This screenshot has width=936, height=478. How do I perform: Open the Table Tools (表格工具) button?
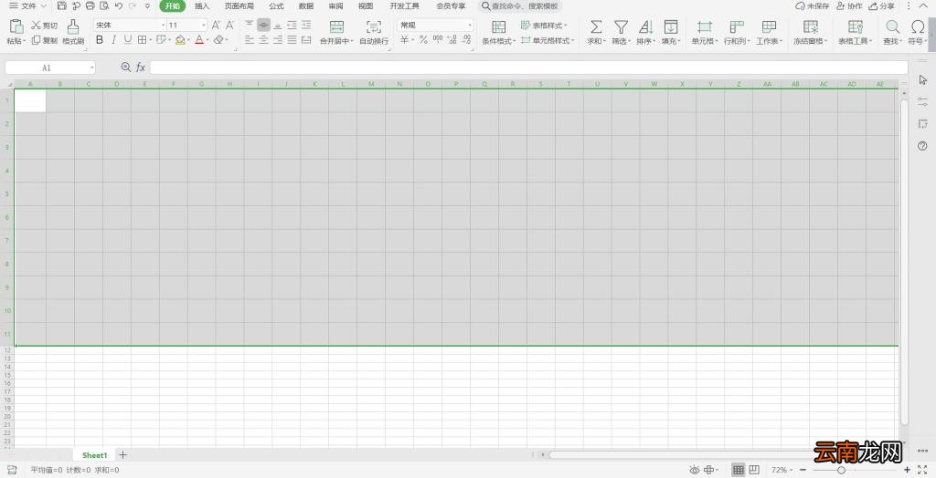tap(856, 32)
